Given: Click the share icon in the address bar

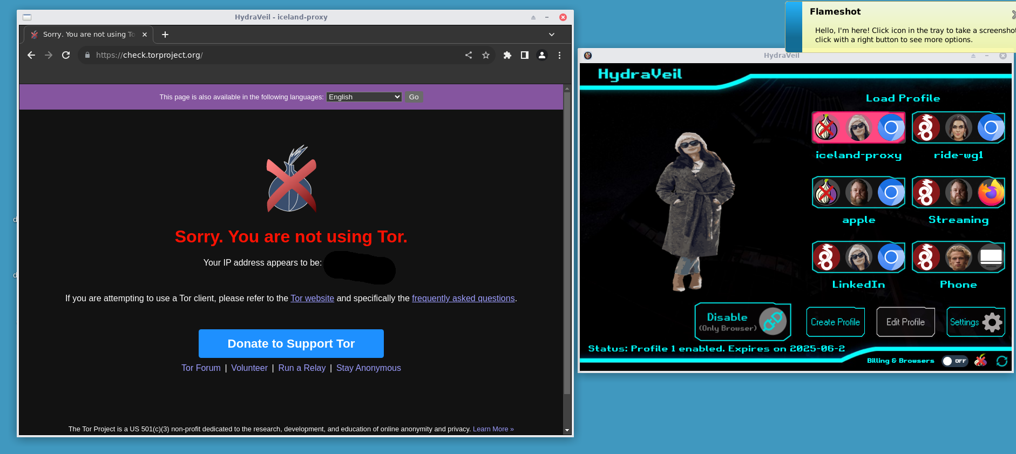Looking at the screenshot, I should coord(469,55).
